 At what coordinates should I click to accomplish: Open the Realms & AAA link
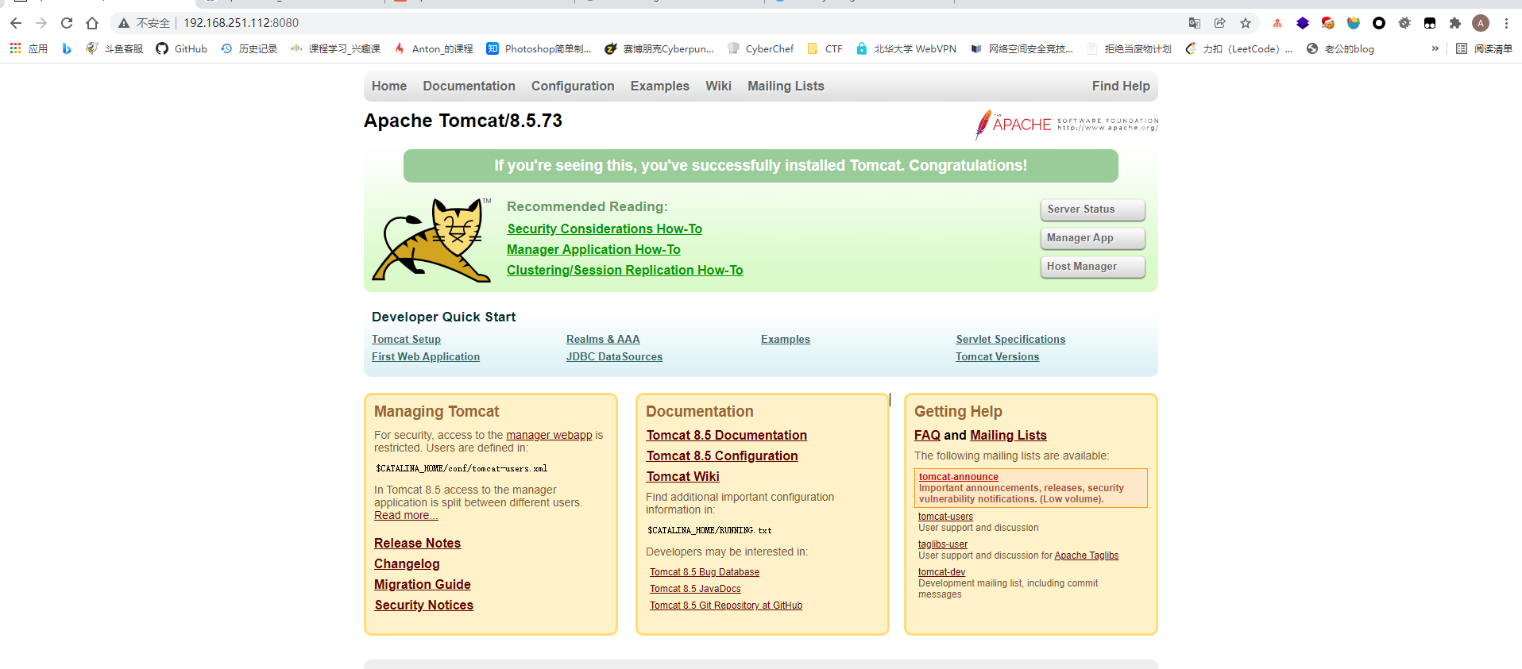coord(603,339)
